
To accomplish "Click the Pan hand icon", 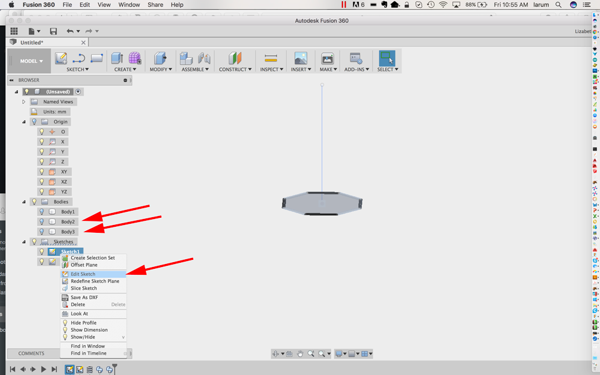I will coord(301,354).
